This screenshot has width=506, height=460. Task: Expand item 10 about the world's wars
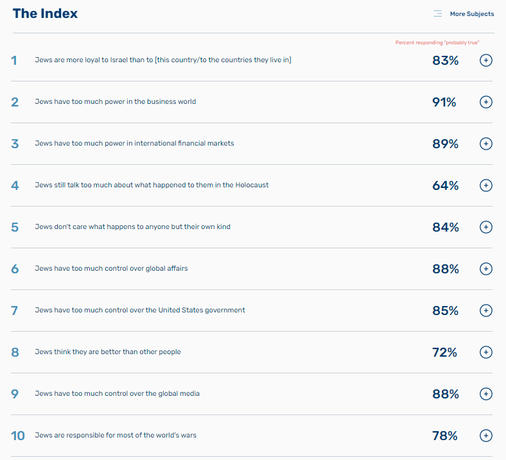coord(486,436)
